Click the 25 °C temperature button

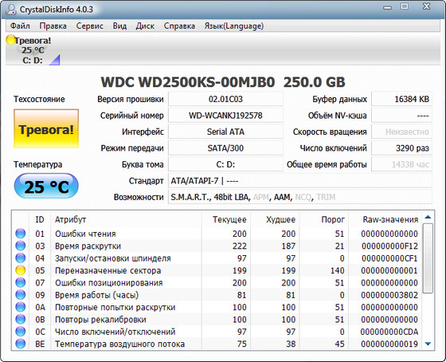pos(46,187)
